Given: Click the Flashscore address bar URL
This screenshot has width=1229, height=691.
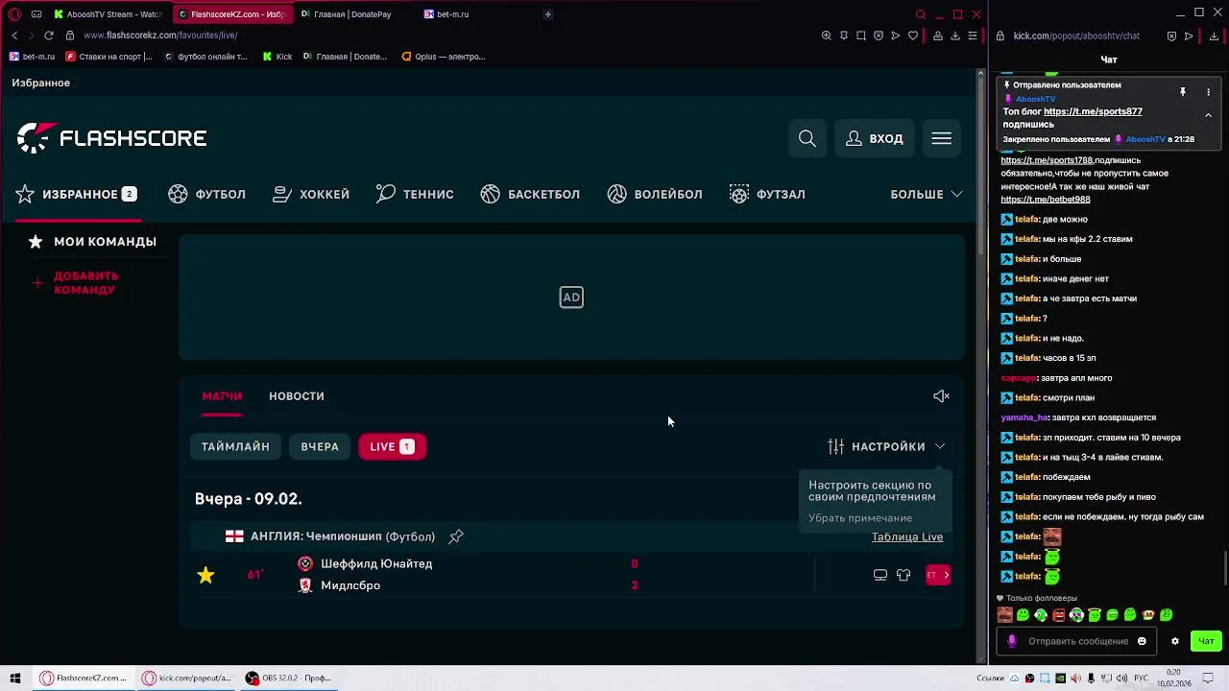Looking at the screenshot, I should point(160,36).
